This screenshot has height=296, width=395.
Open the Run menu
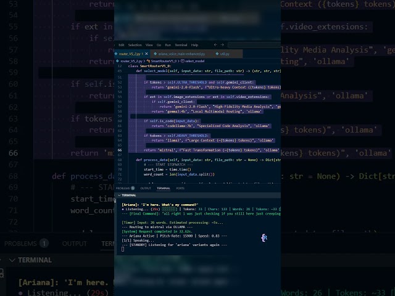pos(168,45)
